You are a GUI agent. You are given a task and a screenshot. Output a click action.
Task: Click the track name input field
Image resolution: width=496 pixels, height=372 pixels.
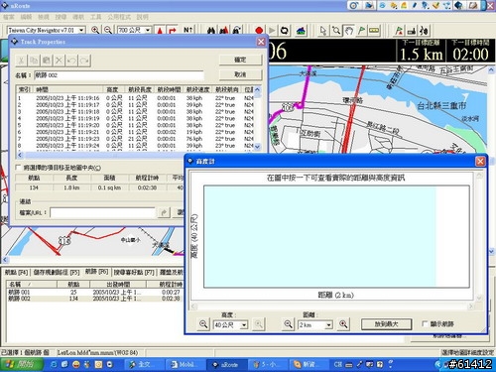tap(119, 75)
